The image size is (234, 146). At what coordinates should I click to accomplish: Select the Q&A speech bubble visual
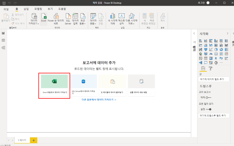pos(206,63)
